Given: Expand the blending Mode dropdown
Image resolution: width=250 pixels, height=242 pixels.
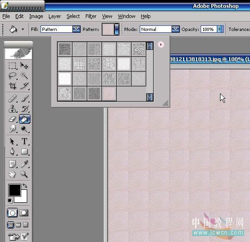Looking at the screenshot, I should click(x=176, y=29).
